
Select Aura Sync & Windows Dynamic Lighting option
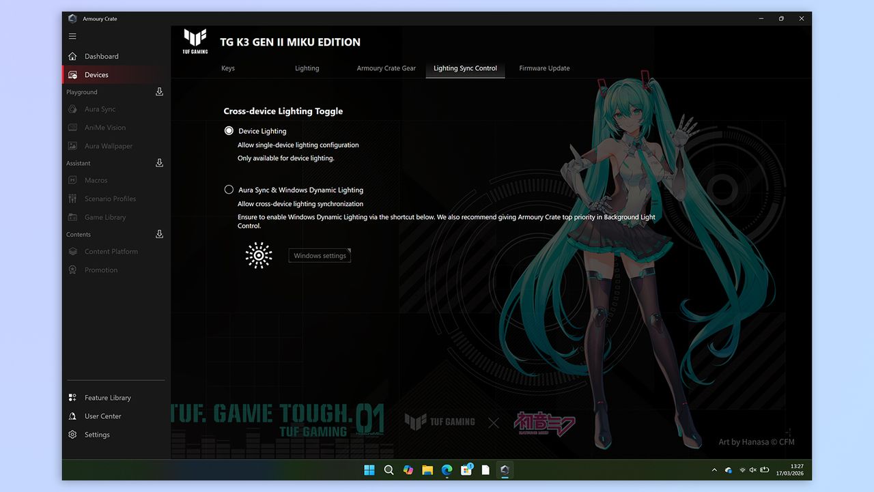click(x=229, y=190)
